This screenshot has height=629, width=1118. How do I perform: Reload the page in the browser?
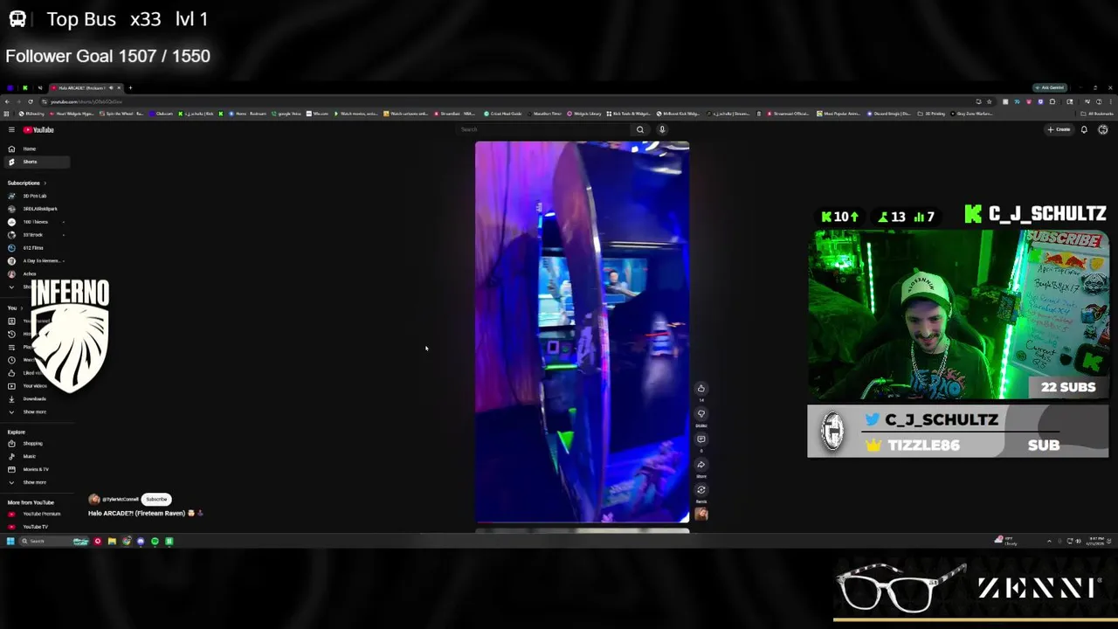click(31, 101)
